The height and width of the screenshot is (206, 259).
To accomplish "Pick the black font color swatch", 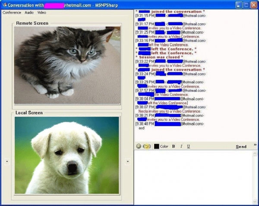I will (156, 146).
